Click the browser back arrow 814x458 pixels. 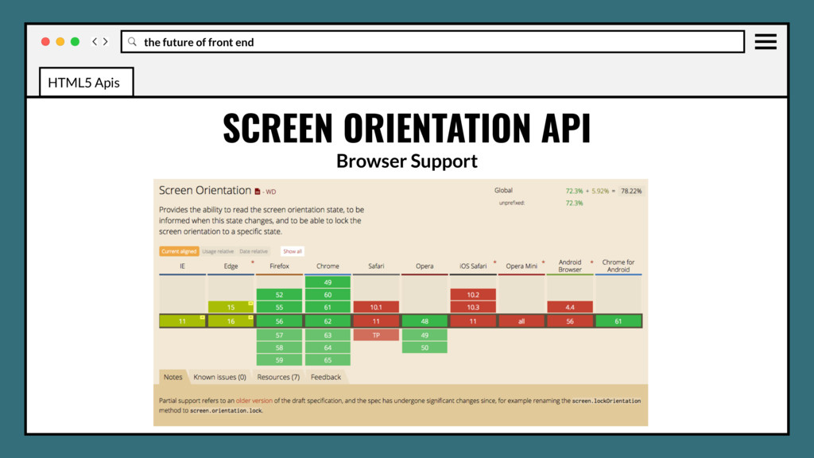94,41
